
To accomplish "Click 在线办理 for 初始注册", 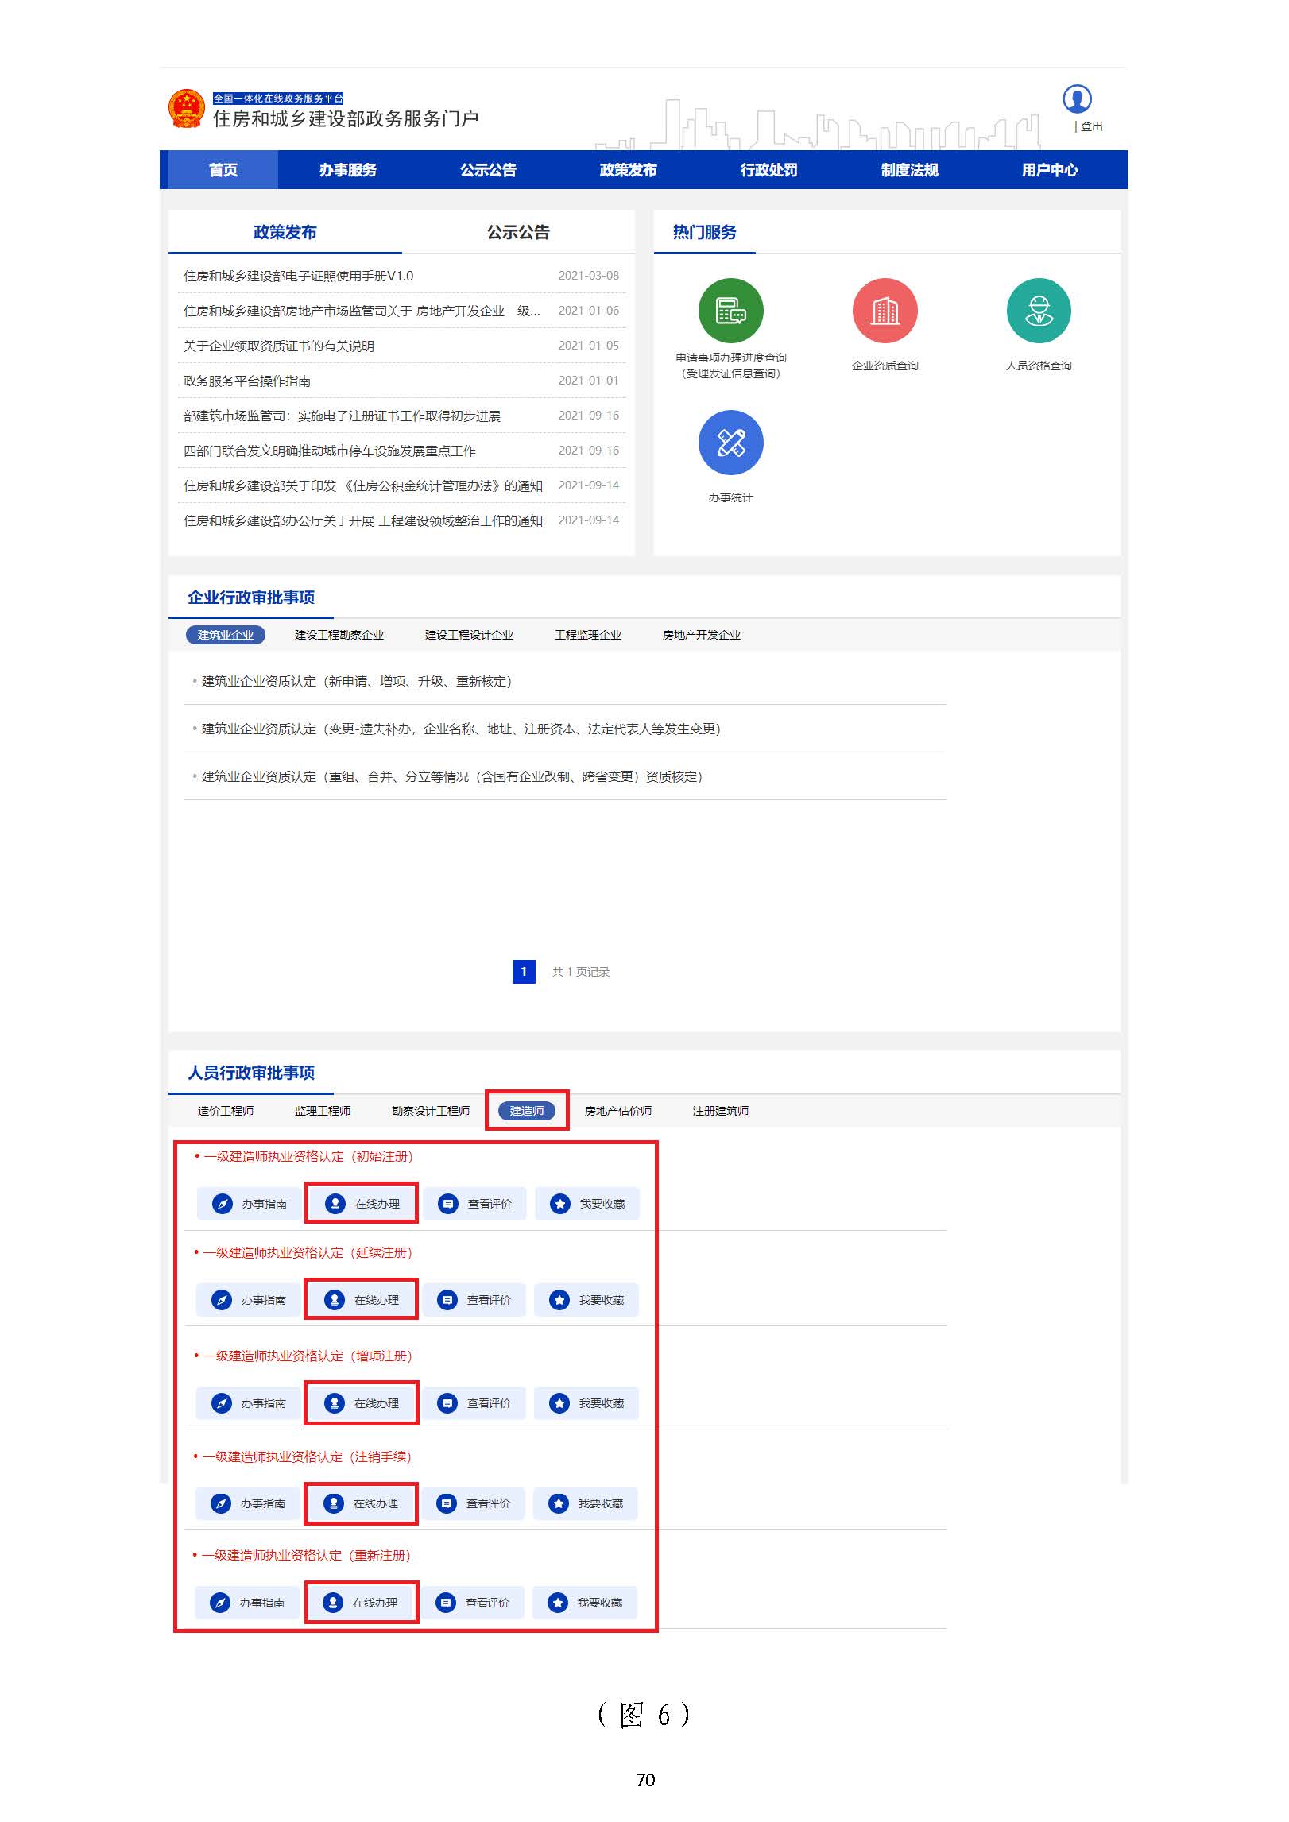I will 362,1204.
